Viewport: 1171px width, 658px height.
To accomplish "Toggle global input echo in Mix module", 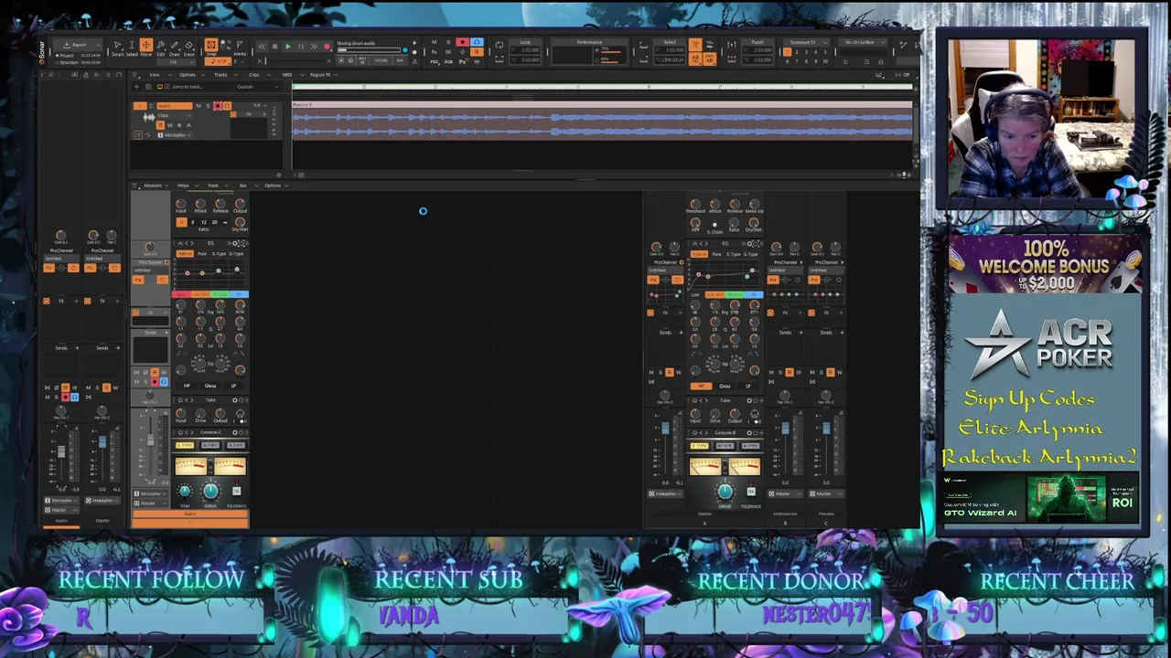I will tap(477, 42).
